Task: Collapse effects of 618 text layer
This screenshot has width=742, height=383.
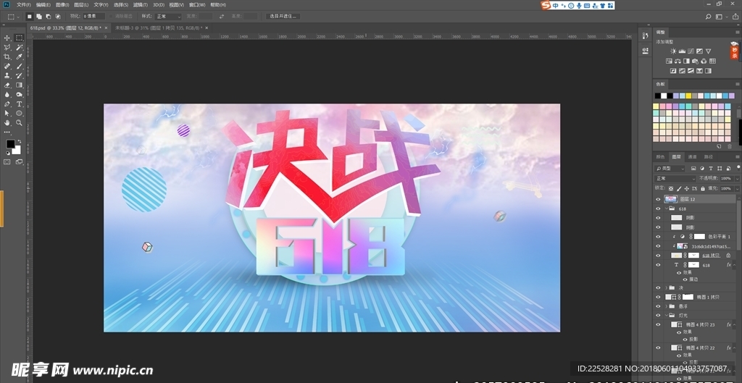Action: click(735, 265)
